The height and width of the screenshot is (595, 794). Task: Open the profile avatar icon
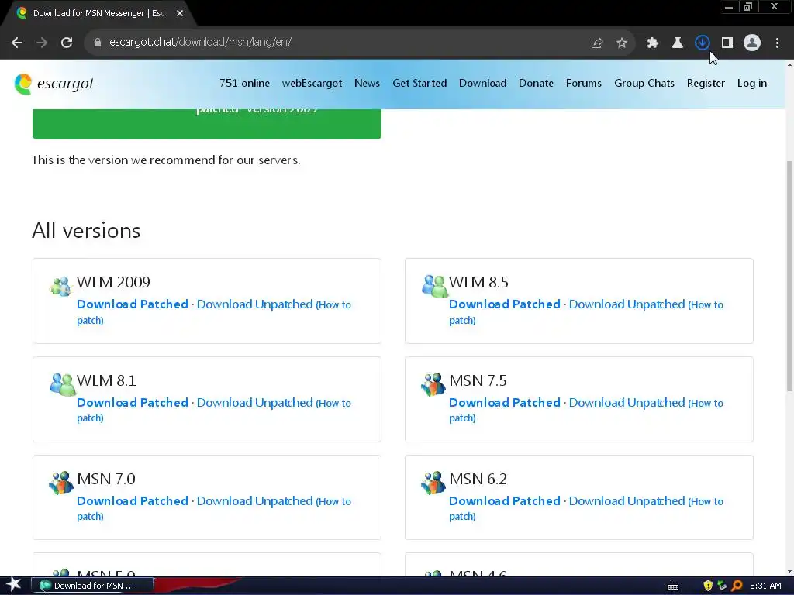[x=752, y=43]
